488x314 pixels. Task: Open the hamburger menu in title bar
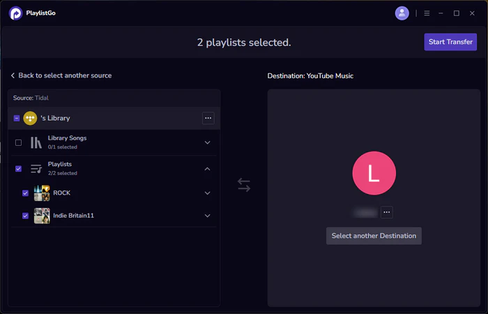click(427, 13)
